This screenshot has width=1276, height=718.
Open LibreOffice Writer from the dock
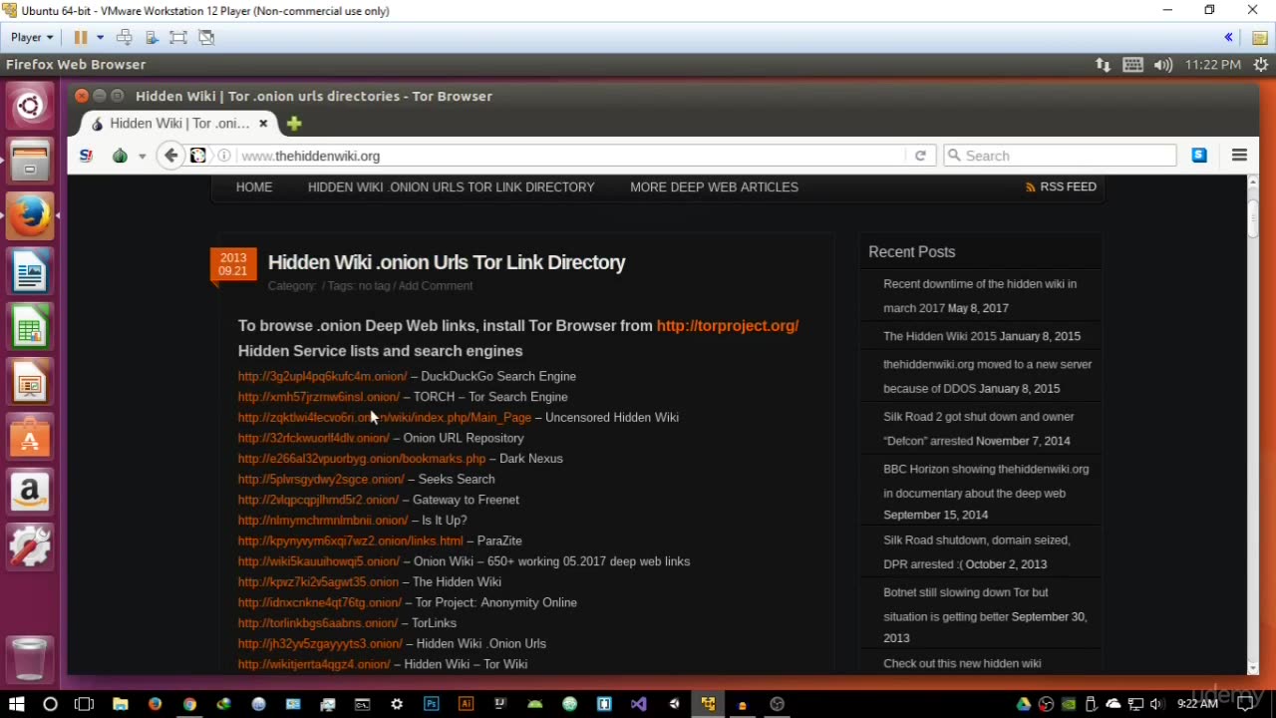30,271
